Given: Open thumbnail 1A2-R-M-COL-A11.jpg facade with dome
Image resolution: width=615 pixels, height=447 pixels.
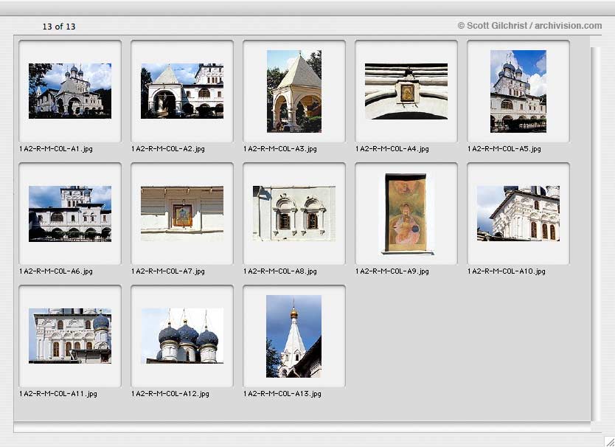Looking at the screenshot, I should pos(70,336).
